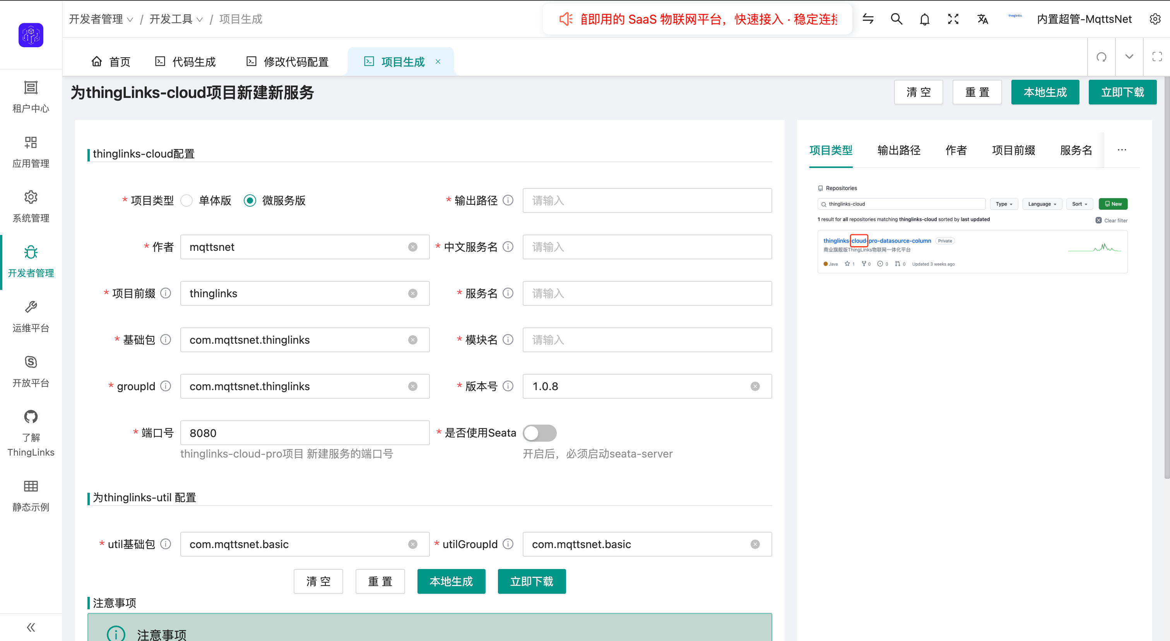Screen dimensions: 1170x641
Task: Switch to the 首页 tab
Action: [111, 61]
